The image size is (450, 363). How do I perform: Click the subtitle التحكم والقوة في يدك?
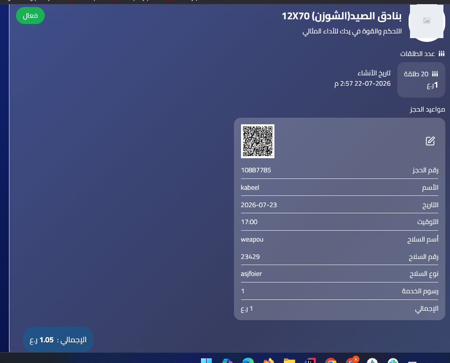(352, 31)
